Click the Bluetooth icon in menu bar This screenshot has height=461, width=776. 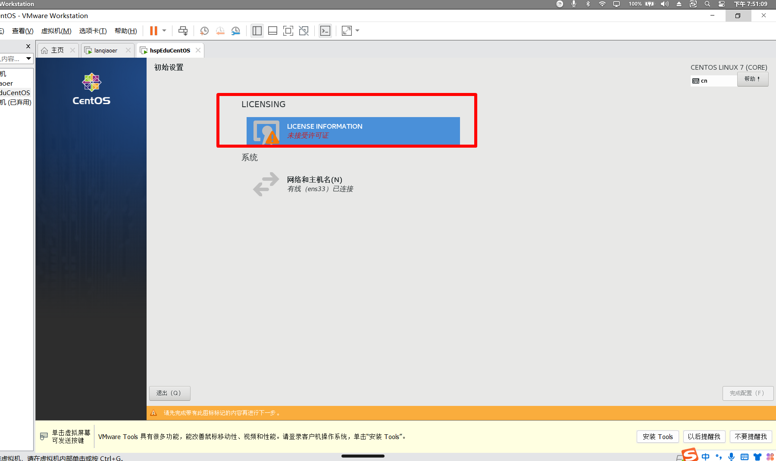[588, 4]
